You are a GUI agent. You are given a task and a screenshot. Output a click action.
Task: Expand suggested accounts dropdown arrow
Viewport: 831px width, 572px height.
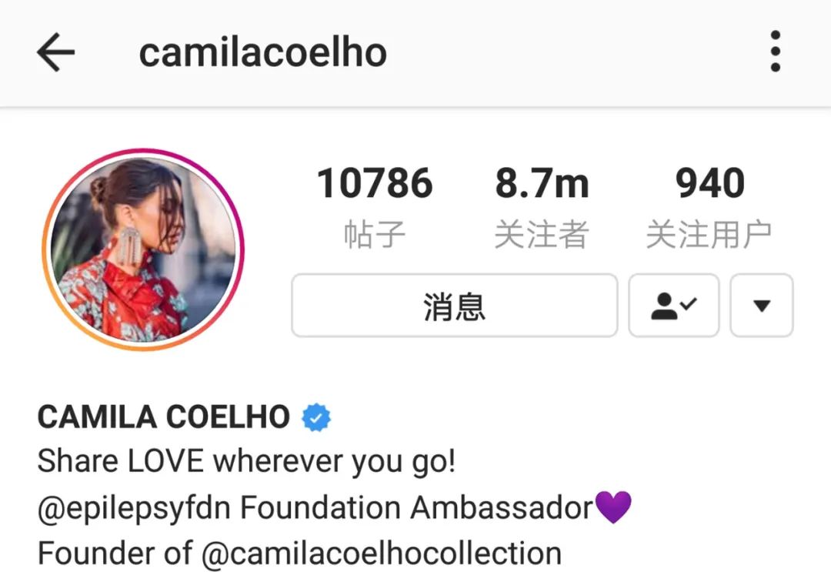tap(762, 306)
